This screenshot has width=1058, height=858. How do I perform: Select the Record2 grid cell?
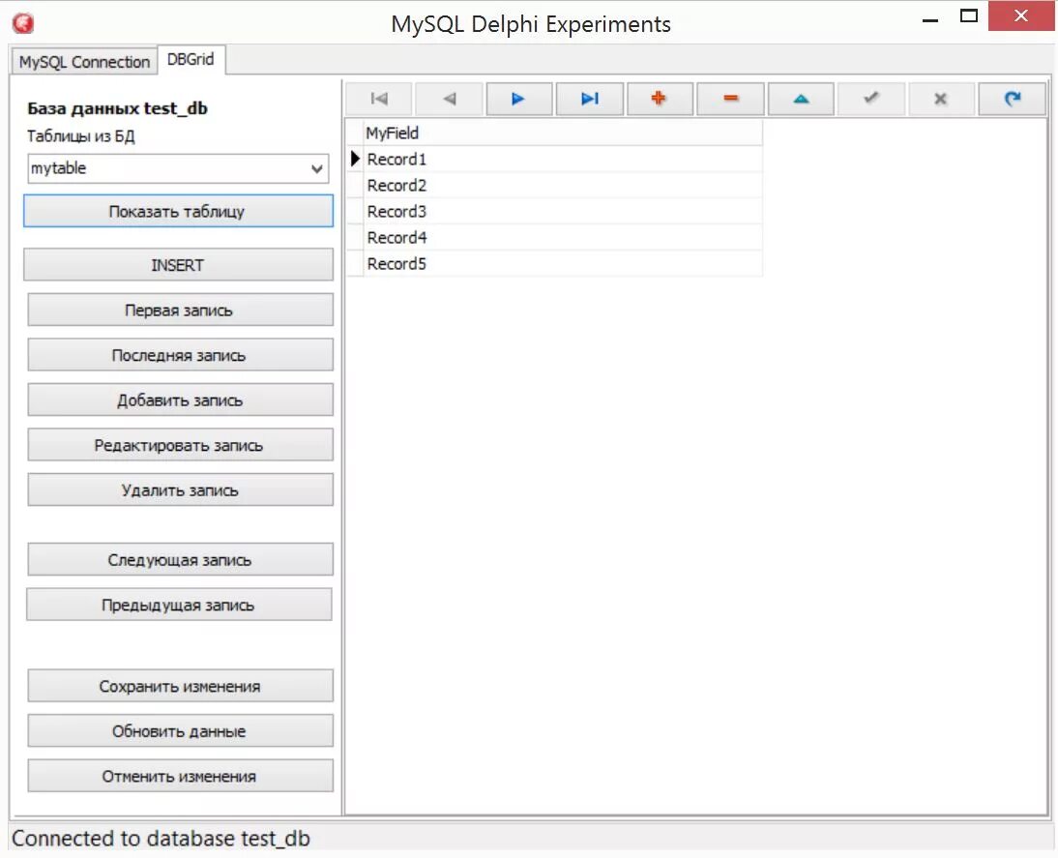[x=563, y=185]
